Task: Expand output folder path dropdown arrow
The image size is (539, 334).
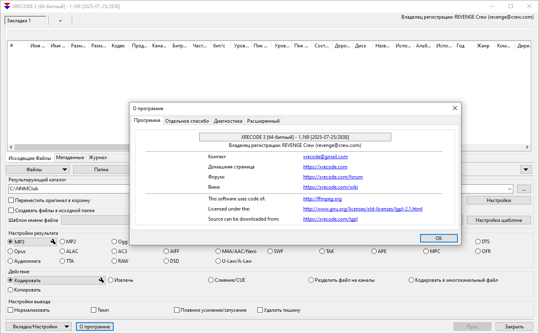Action: tap(509, 189)
